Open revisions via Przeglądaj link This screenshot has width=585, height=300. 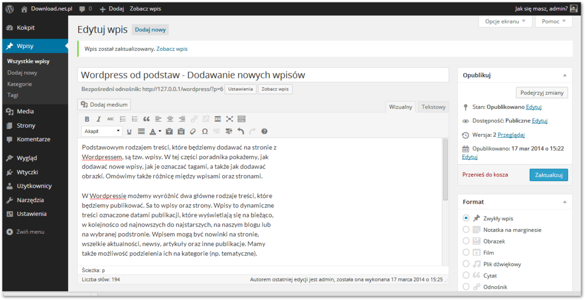click(511, 135)
